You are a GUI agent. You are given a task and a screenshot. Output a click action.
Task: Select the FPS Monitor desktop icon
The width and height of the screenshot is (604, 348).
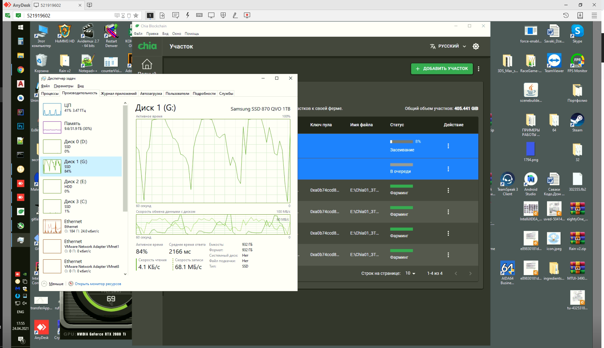click(x=577, y=63)
